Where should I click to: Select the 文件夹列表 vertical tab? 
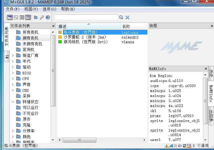(x=7, y=36)
